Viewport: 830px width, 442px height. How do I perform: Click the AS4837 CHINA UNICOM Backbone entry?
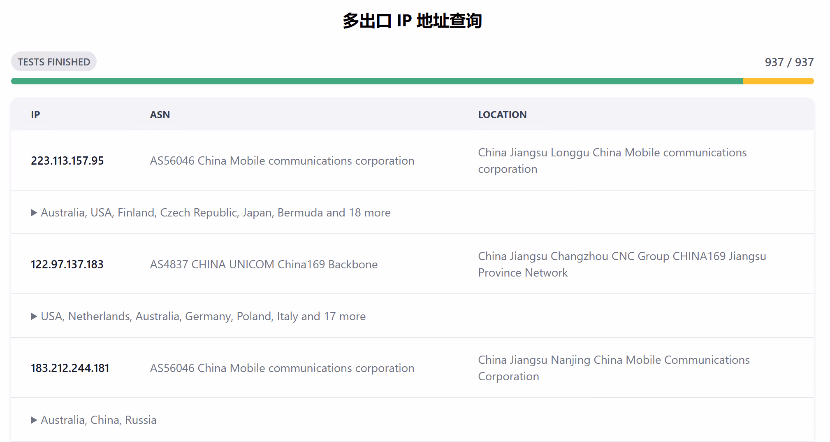tap(264, 264)
